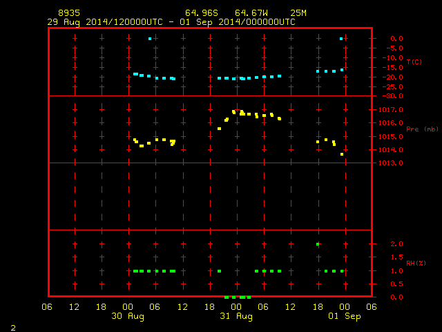Click the cyan temperature point at 0.0 near 01 Sep
This screenshot has height=332, width=442.
pyautogui.click(x=341, y=39)
